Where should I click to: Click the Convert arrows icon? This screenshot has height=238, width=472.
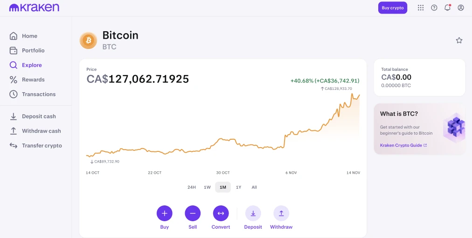221,213
